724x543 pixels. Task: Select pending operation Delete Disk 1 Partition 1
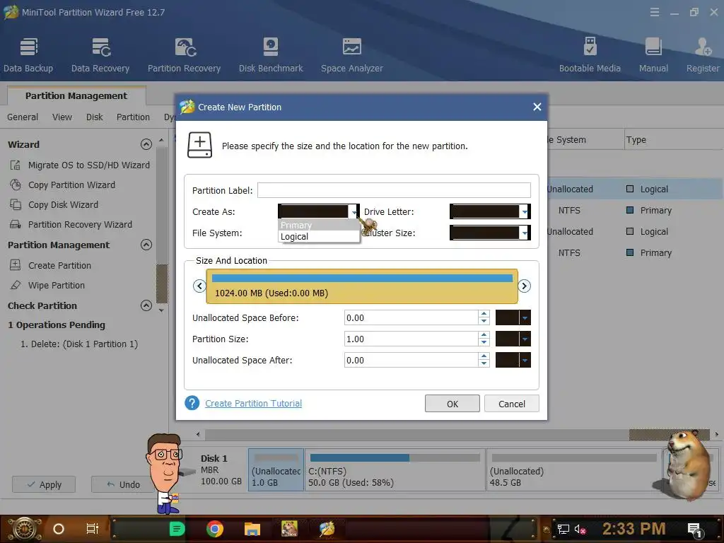(x=79, y=344)
